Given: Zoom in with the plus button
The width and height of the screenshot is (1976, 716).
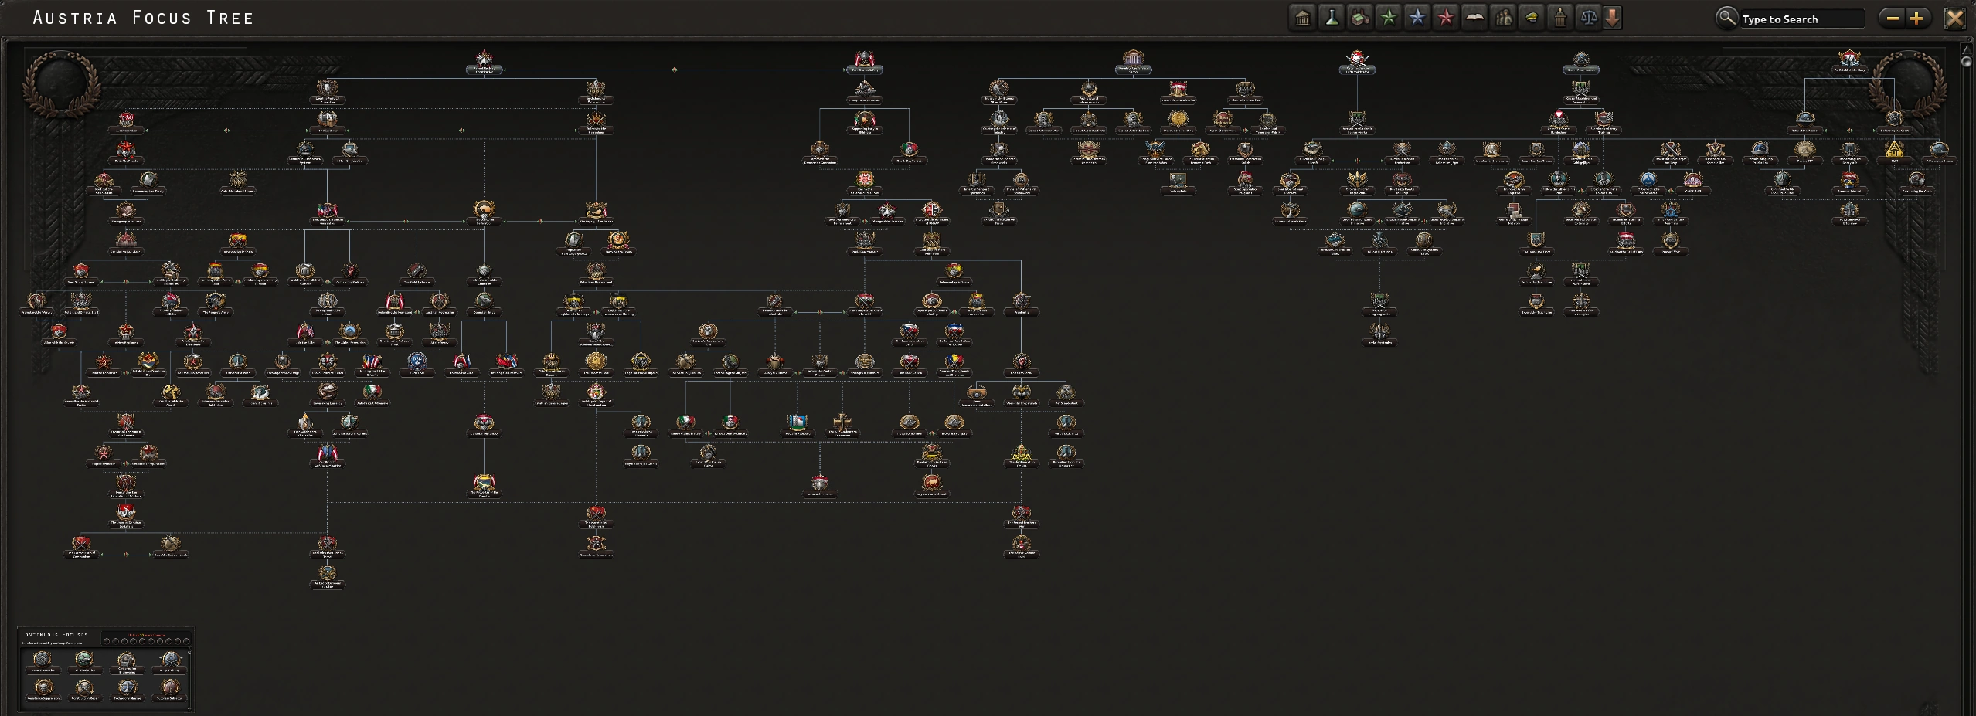Looking at the screenshot, I should (x=1916, y=19).
